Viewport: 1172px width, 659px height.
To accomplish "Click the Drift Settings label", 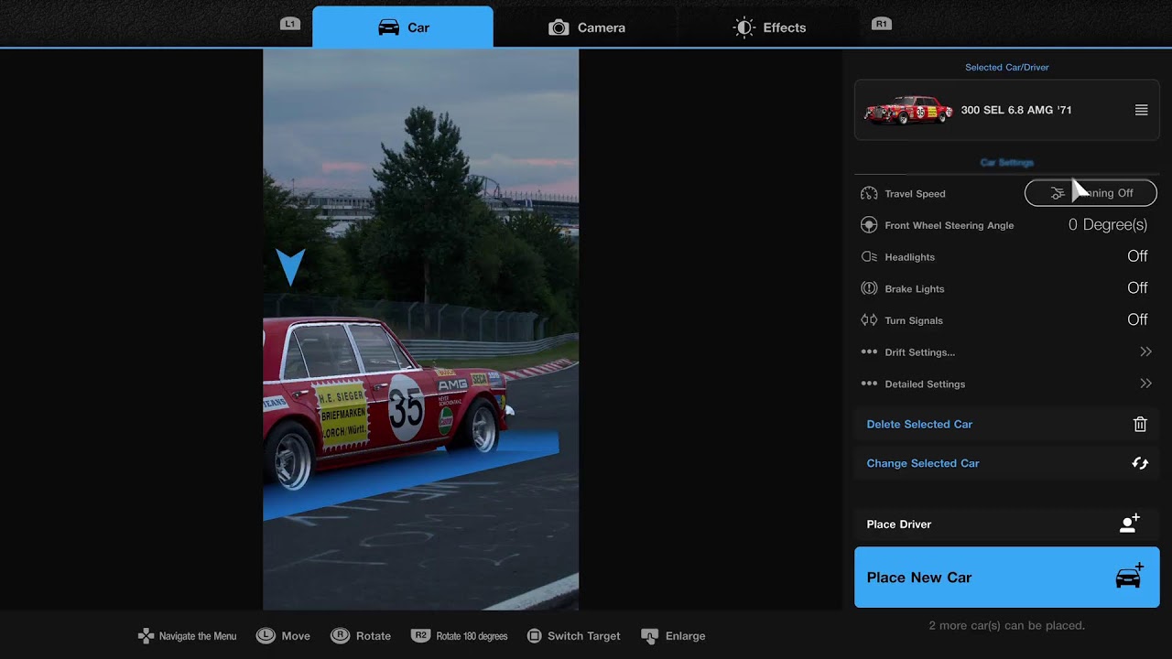I will (x=919, y=352).
